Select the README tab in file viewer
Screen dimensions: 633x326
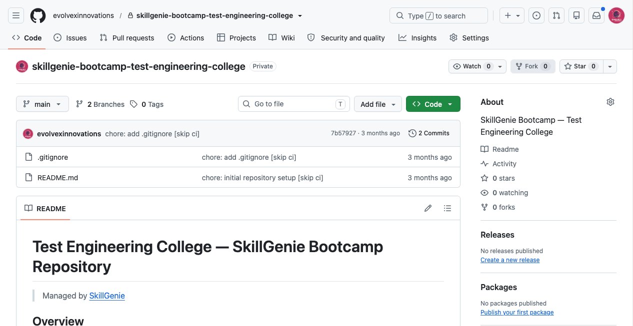click(x=45, y=208)
